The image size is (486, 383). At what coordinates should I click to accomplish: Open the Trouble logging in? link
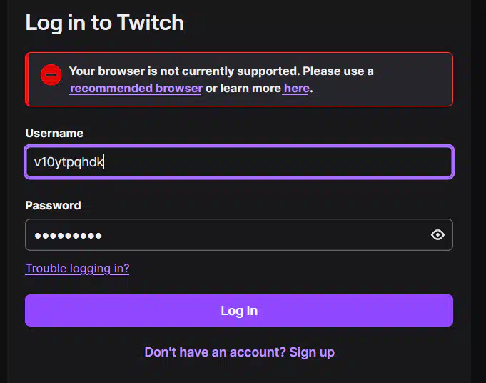click(77, 269)
